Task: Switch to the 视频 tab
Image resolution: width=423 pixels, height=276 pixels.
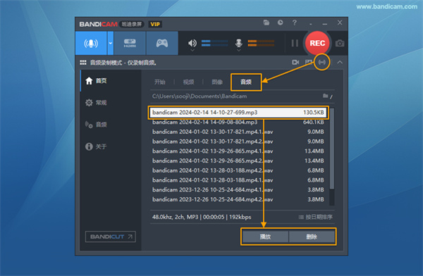Action: 188,82
